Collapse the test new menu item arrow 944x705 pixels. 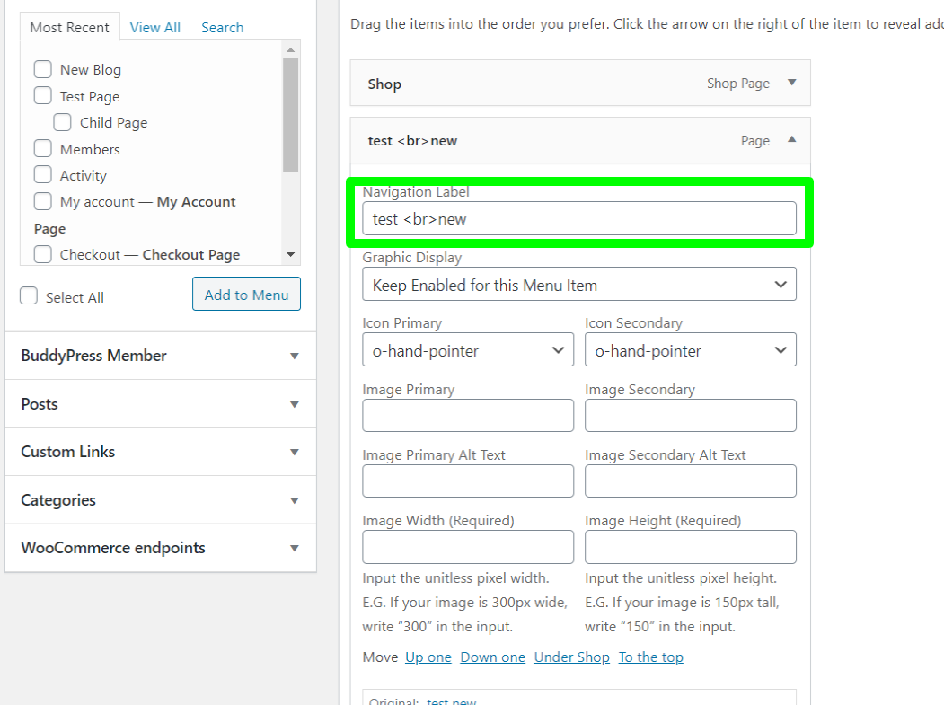click(791, 140)
